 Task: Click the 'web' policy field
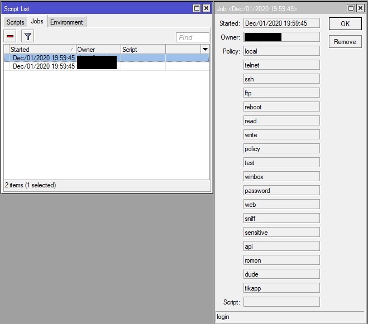(281, 205)
